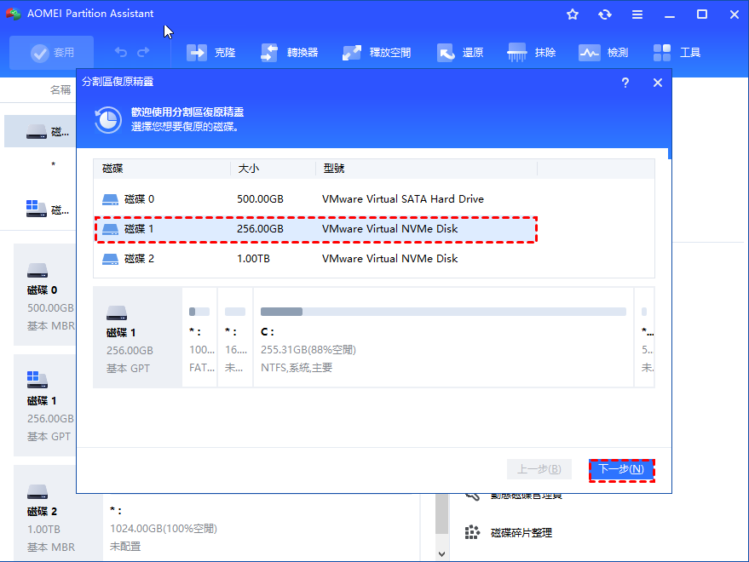The height and width of the screenshot is (562, 749).
Task: Click the star favorite icon in title bar
Action: 573,14
